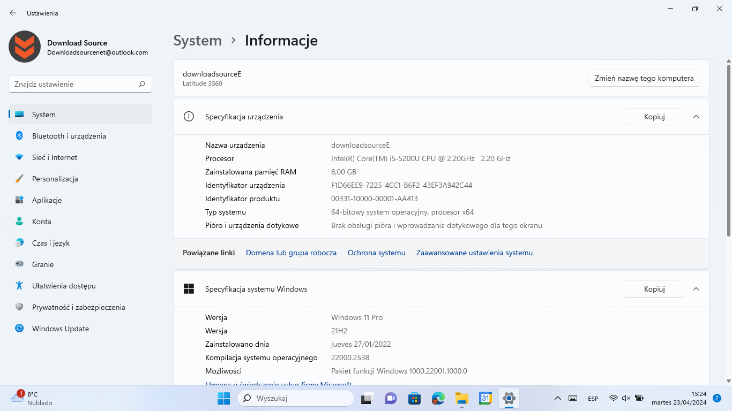
Task: Open Czas i język settings
Action: (80, 243)
